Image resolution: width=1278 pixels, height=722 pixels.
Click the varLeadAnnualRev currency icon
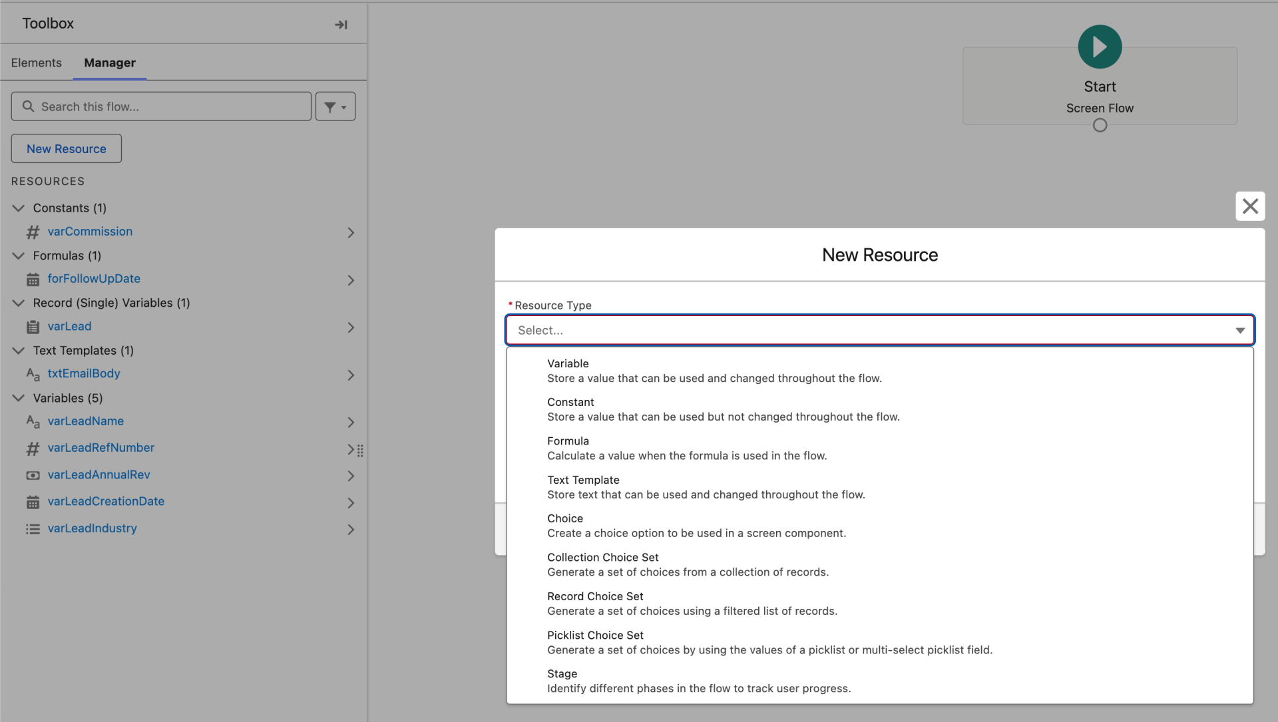33,475
